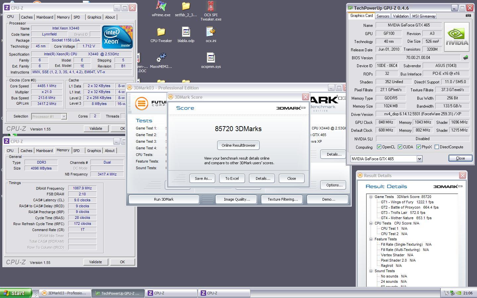The image size is (477, 298).
Task: Click Details button beside system info
Action: 334,154
